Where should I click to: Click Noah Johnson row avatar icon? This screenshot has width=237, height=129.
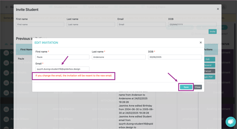[6, 93]
